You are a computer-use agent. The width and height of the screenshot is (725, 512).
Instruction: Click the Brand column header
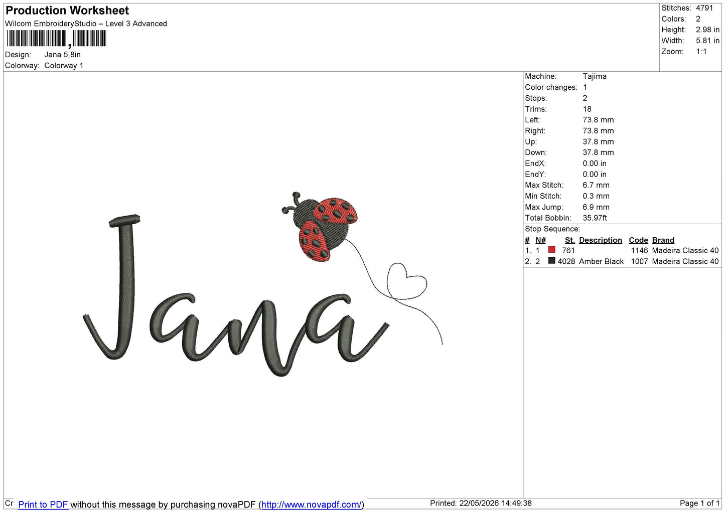click(x=663, y=240)
